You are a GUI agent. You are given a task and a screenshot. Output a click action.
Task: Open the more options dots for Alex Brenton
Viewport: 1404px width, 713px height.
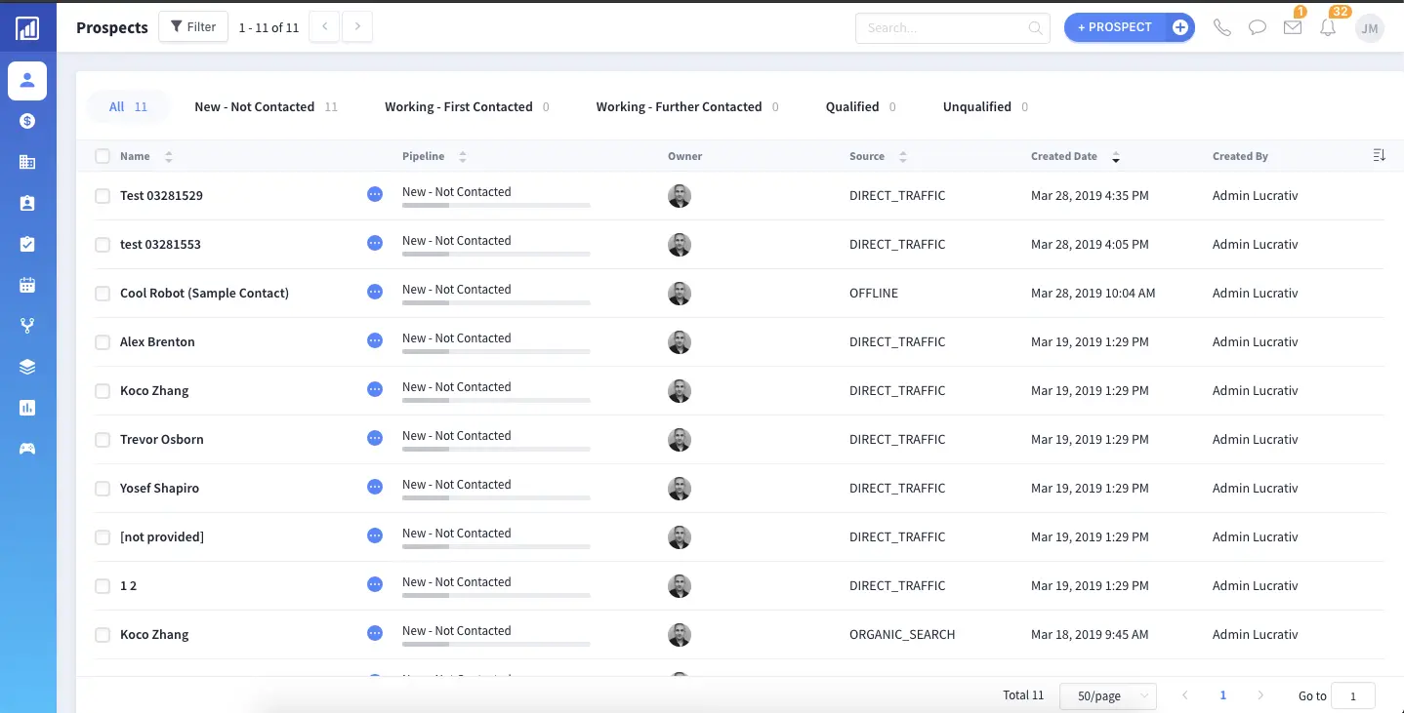[x=375, y=340]
